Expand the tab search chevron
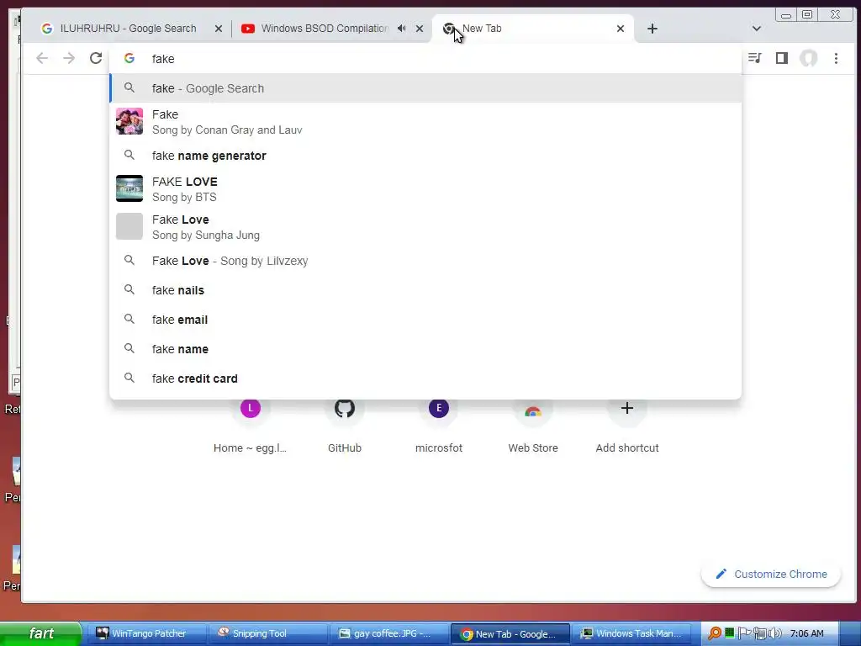This screenshot has height=646, width=861. point(757,29)
